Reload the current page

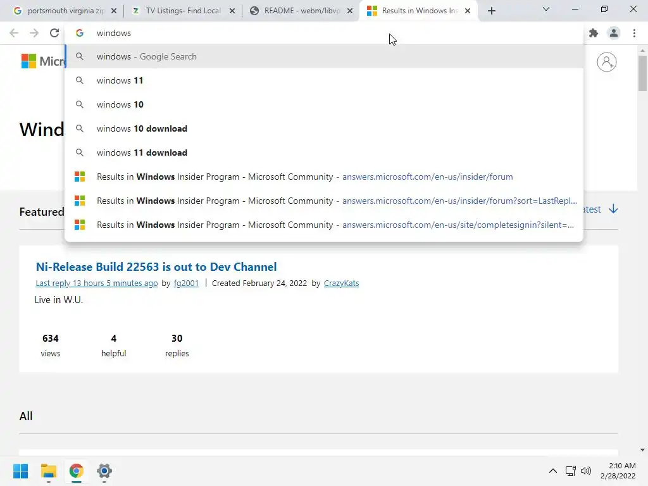click(x=54, y=33)
